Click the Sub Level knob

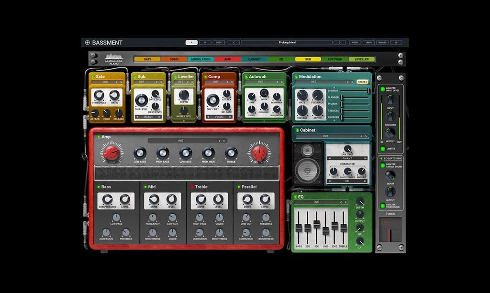tap(141, 100)
